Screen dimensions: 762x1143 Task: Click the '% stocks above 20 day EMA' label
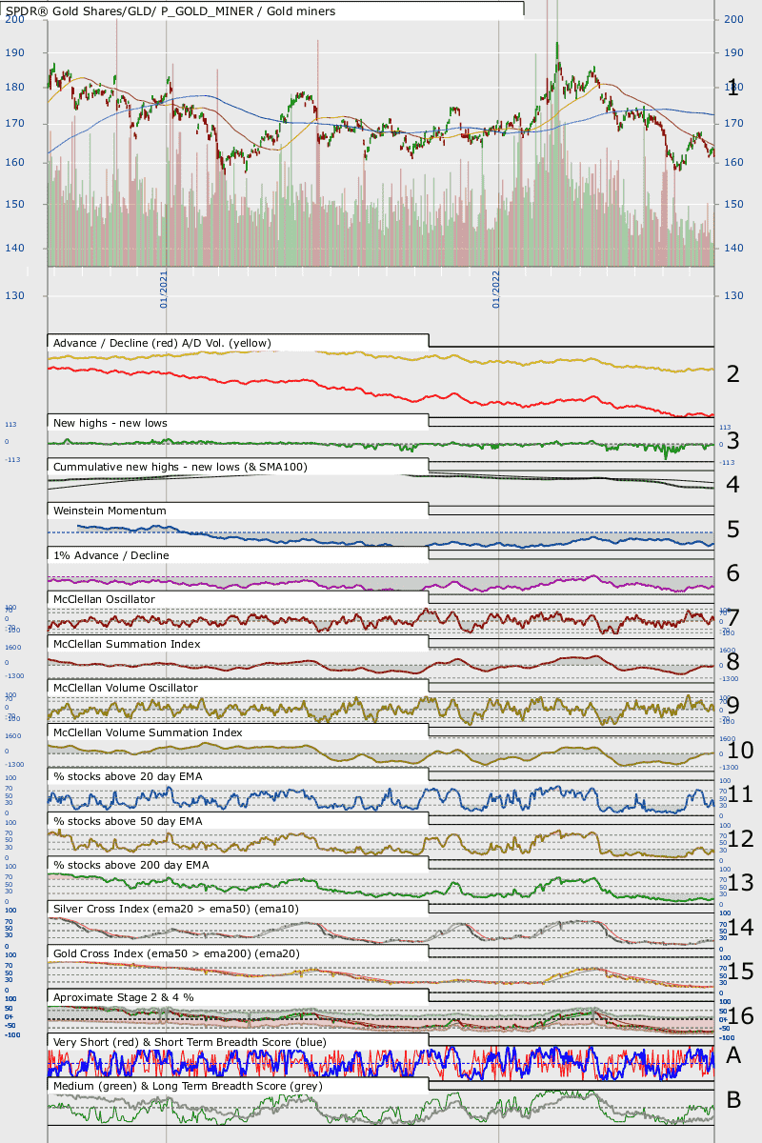coord(128,776)
